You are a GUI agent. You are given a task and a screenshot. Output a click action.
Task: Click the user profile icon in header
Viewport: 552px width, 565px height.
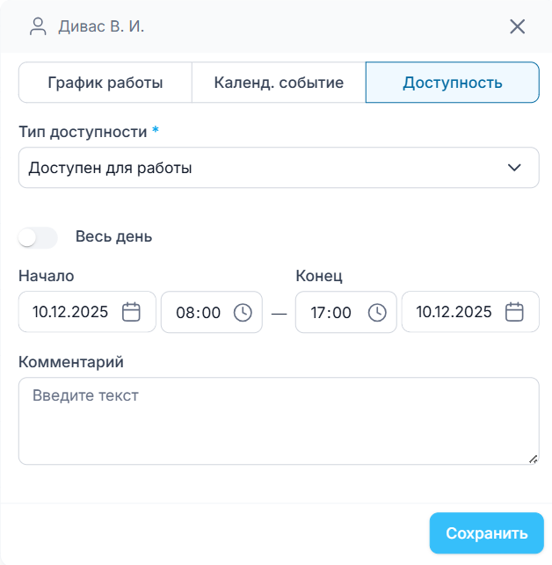38,26
